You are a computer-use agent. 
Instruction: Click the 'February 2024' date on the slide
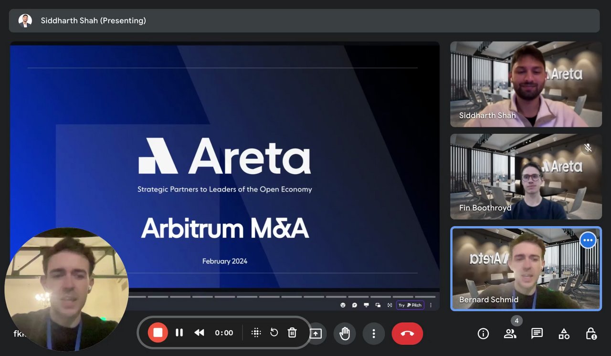(x=225, y=261)
